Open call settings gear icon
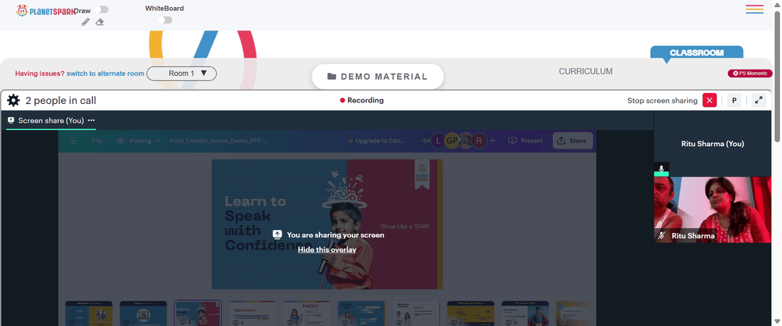 (13, 101)
